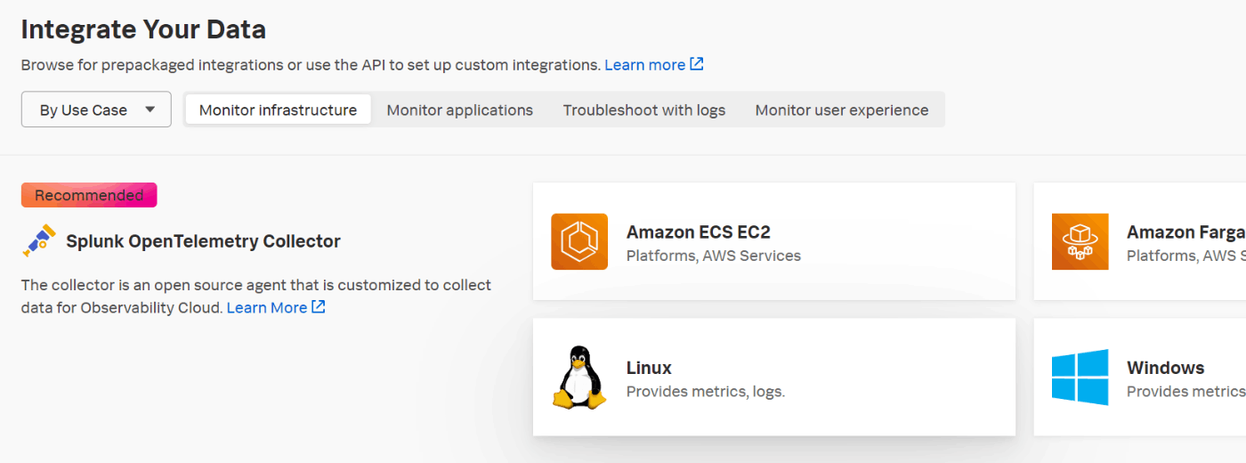This screenshot has height=463, width=1246.
Task: Click the Splunk OpenTelemetry Collector telescope icon
Action: coord(38,240)
